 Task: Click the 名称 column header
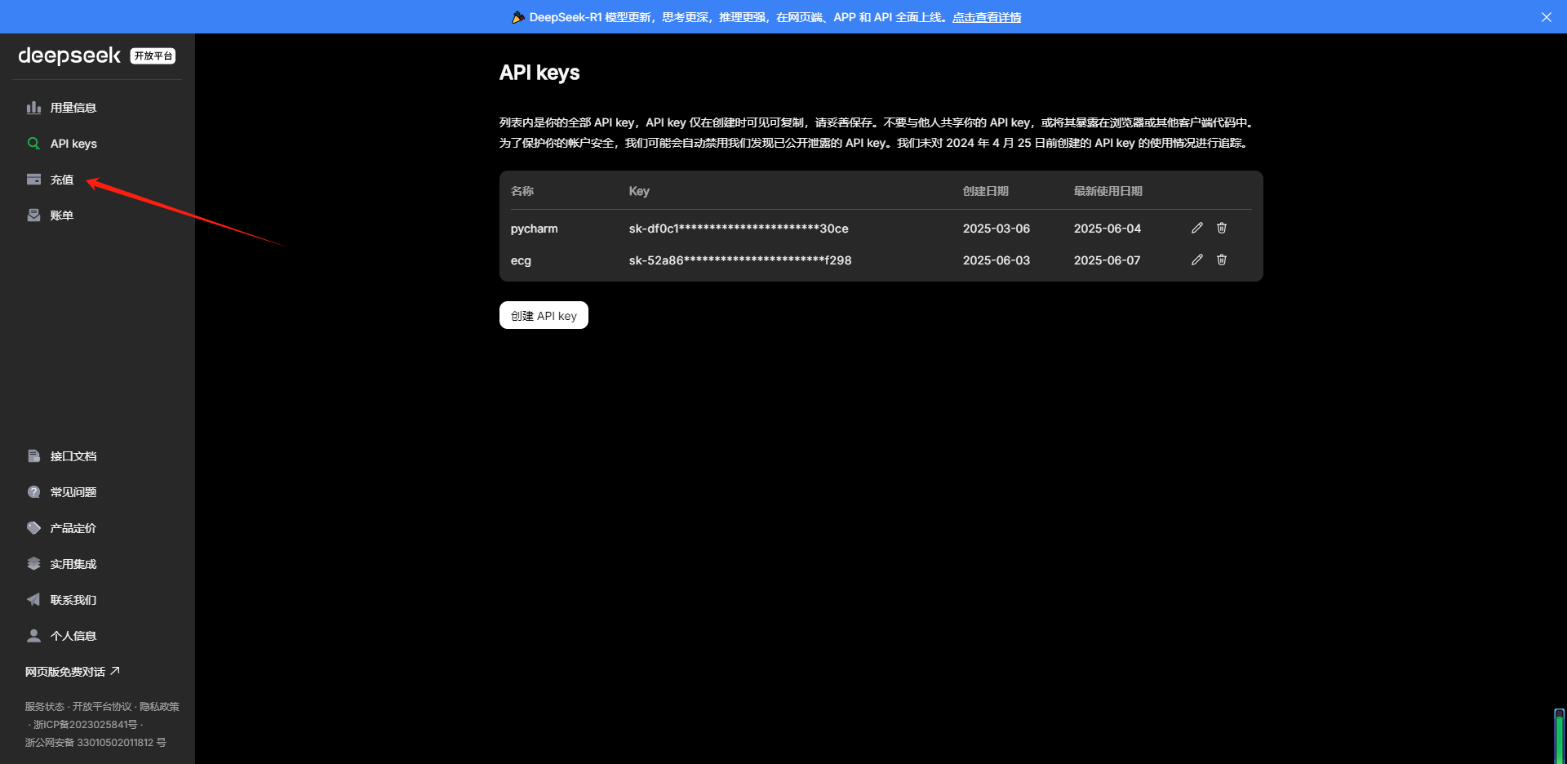(522, 191)
